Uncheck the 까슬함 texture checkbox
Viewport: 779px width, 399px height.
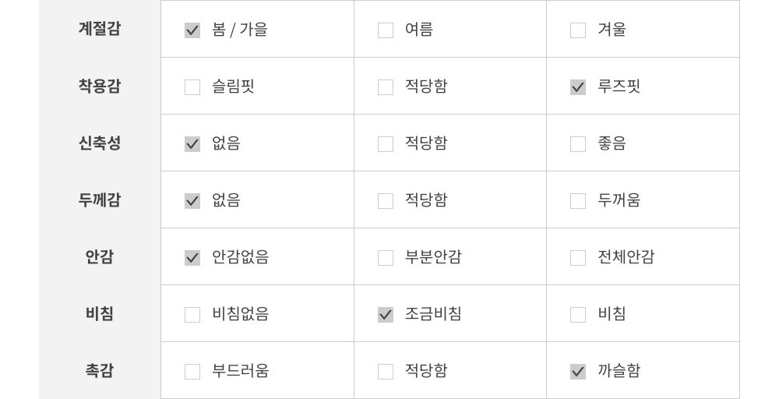(578, 372)
